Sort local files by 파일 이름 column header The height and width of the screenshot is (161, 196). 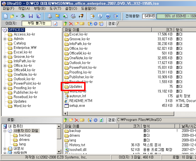click(91, 126)
